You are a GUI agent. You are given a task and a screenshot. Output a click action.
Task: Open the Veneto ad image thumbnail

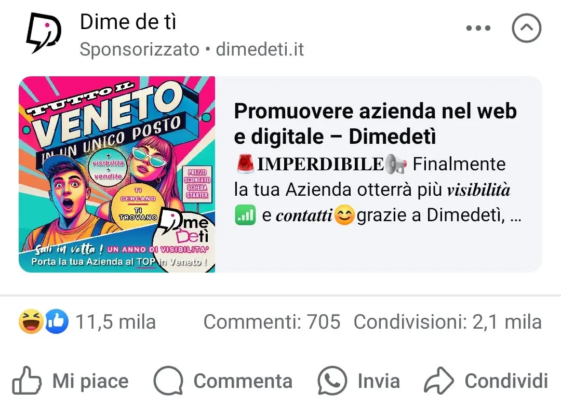click(x=117, y=174)
